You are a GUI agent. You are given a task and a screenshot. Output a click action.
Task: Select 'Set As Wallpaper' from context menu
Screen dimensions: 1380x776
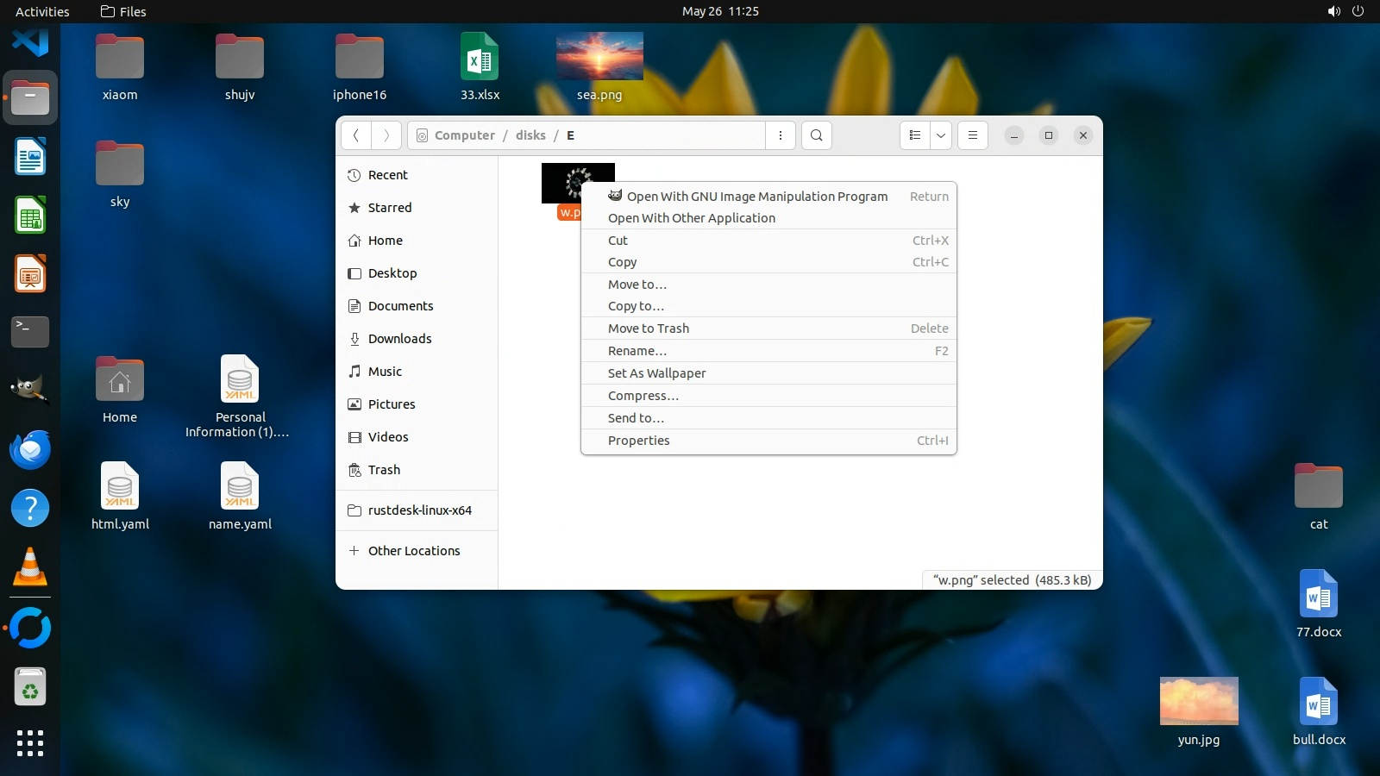coord(656,373)
